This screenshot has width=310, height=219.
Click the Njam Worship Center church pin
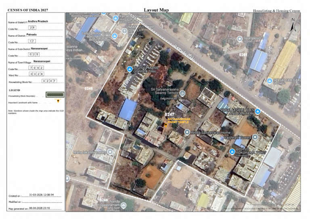pos(124,31)
